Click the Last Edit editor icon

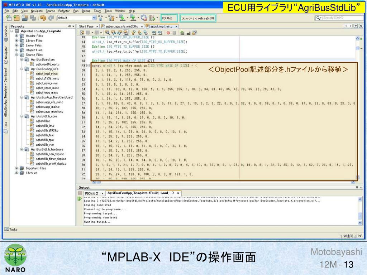(x=82, y=33)
